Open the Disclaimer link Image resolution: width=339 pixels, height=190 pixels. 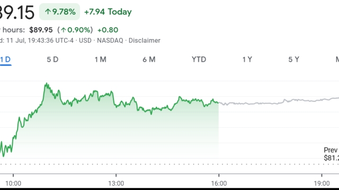145,41
